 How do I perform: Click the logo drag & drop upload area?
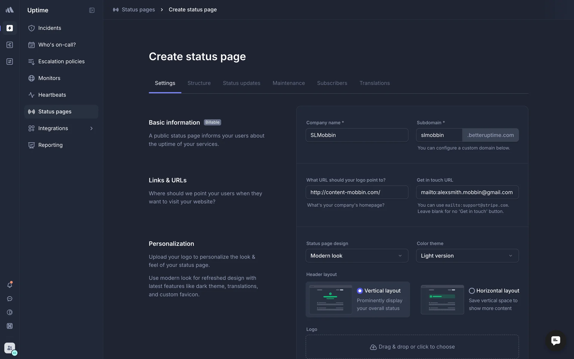(x=412, y=347)
